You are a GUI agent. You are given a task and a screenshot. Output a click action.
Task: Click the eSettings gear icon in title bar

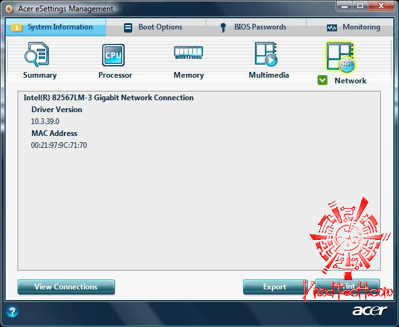[9, 9]
